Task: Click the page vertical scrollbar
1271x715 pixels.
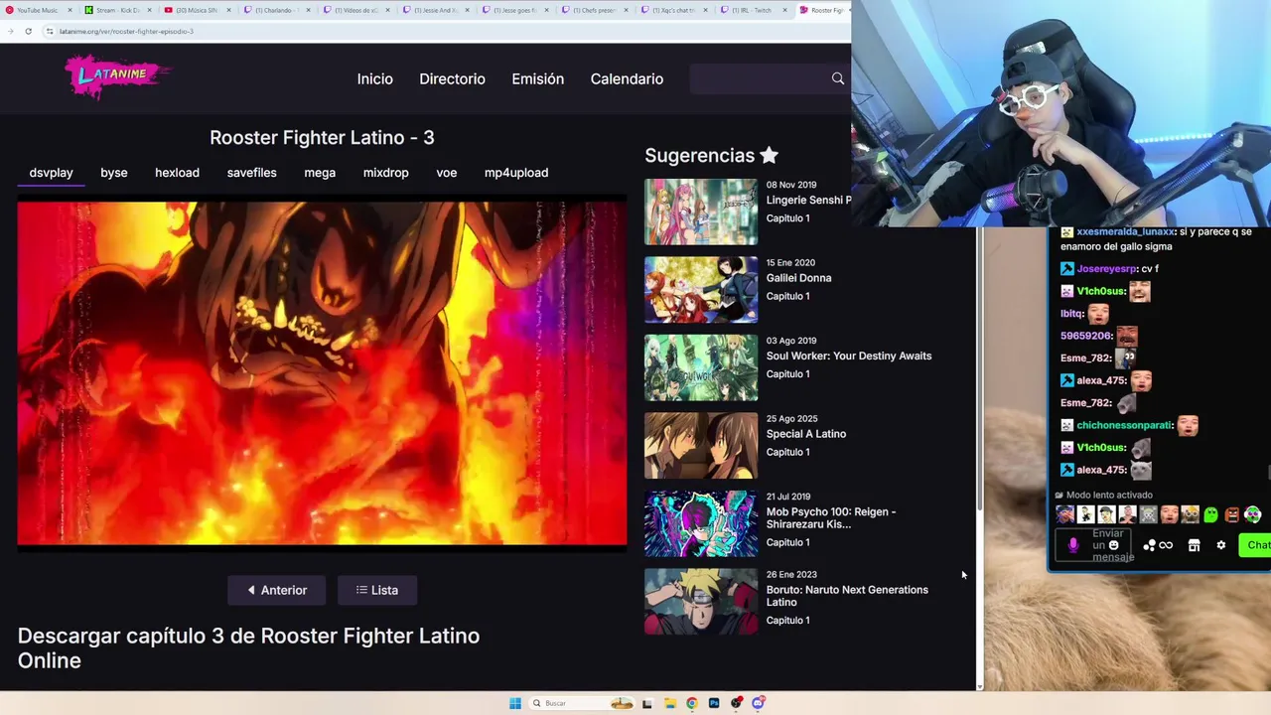Action: point(980,367)
